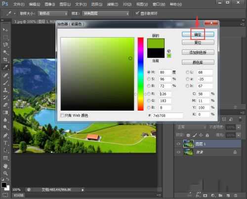Open the sample layers dropdown in options bar

[106, 13]
